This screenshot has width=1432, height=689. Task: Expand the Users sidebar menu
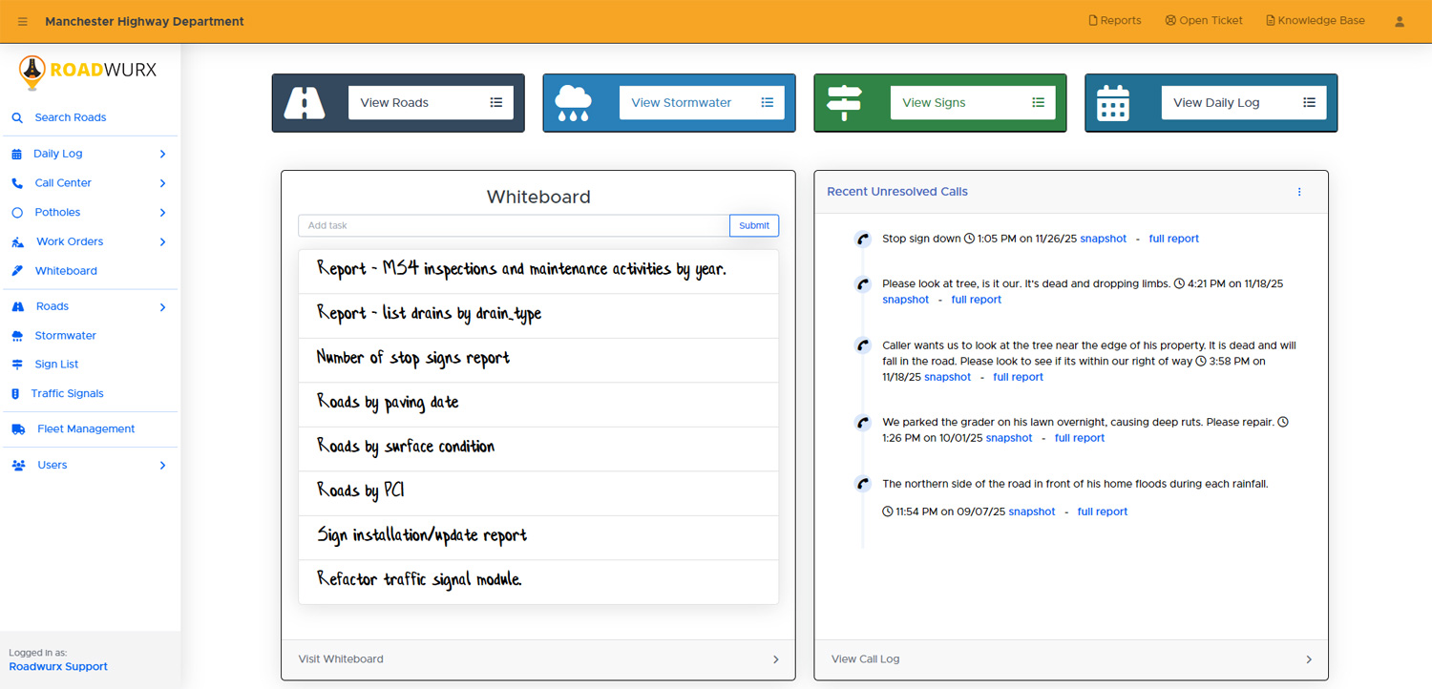162,466
